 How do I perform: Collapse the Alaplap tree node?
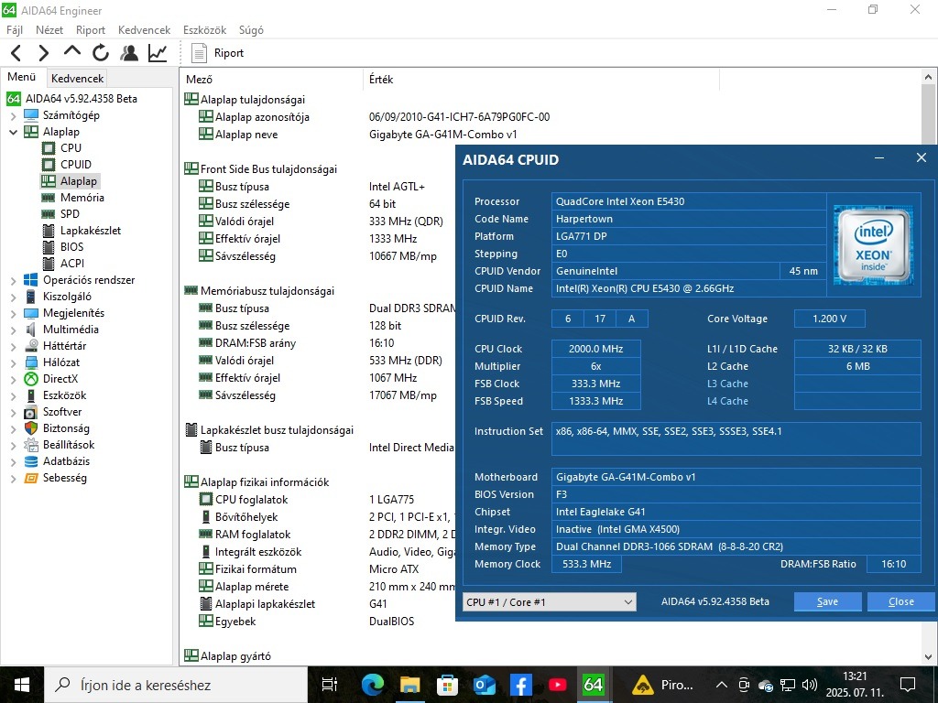point(13,132)
